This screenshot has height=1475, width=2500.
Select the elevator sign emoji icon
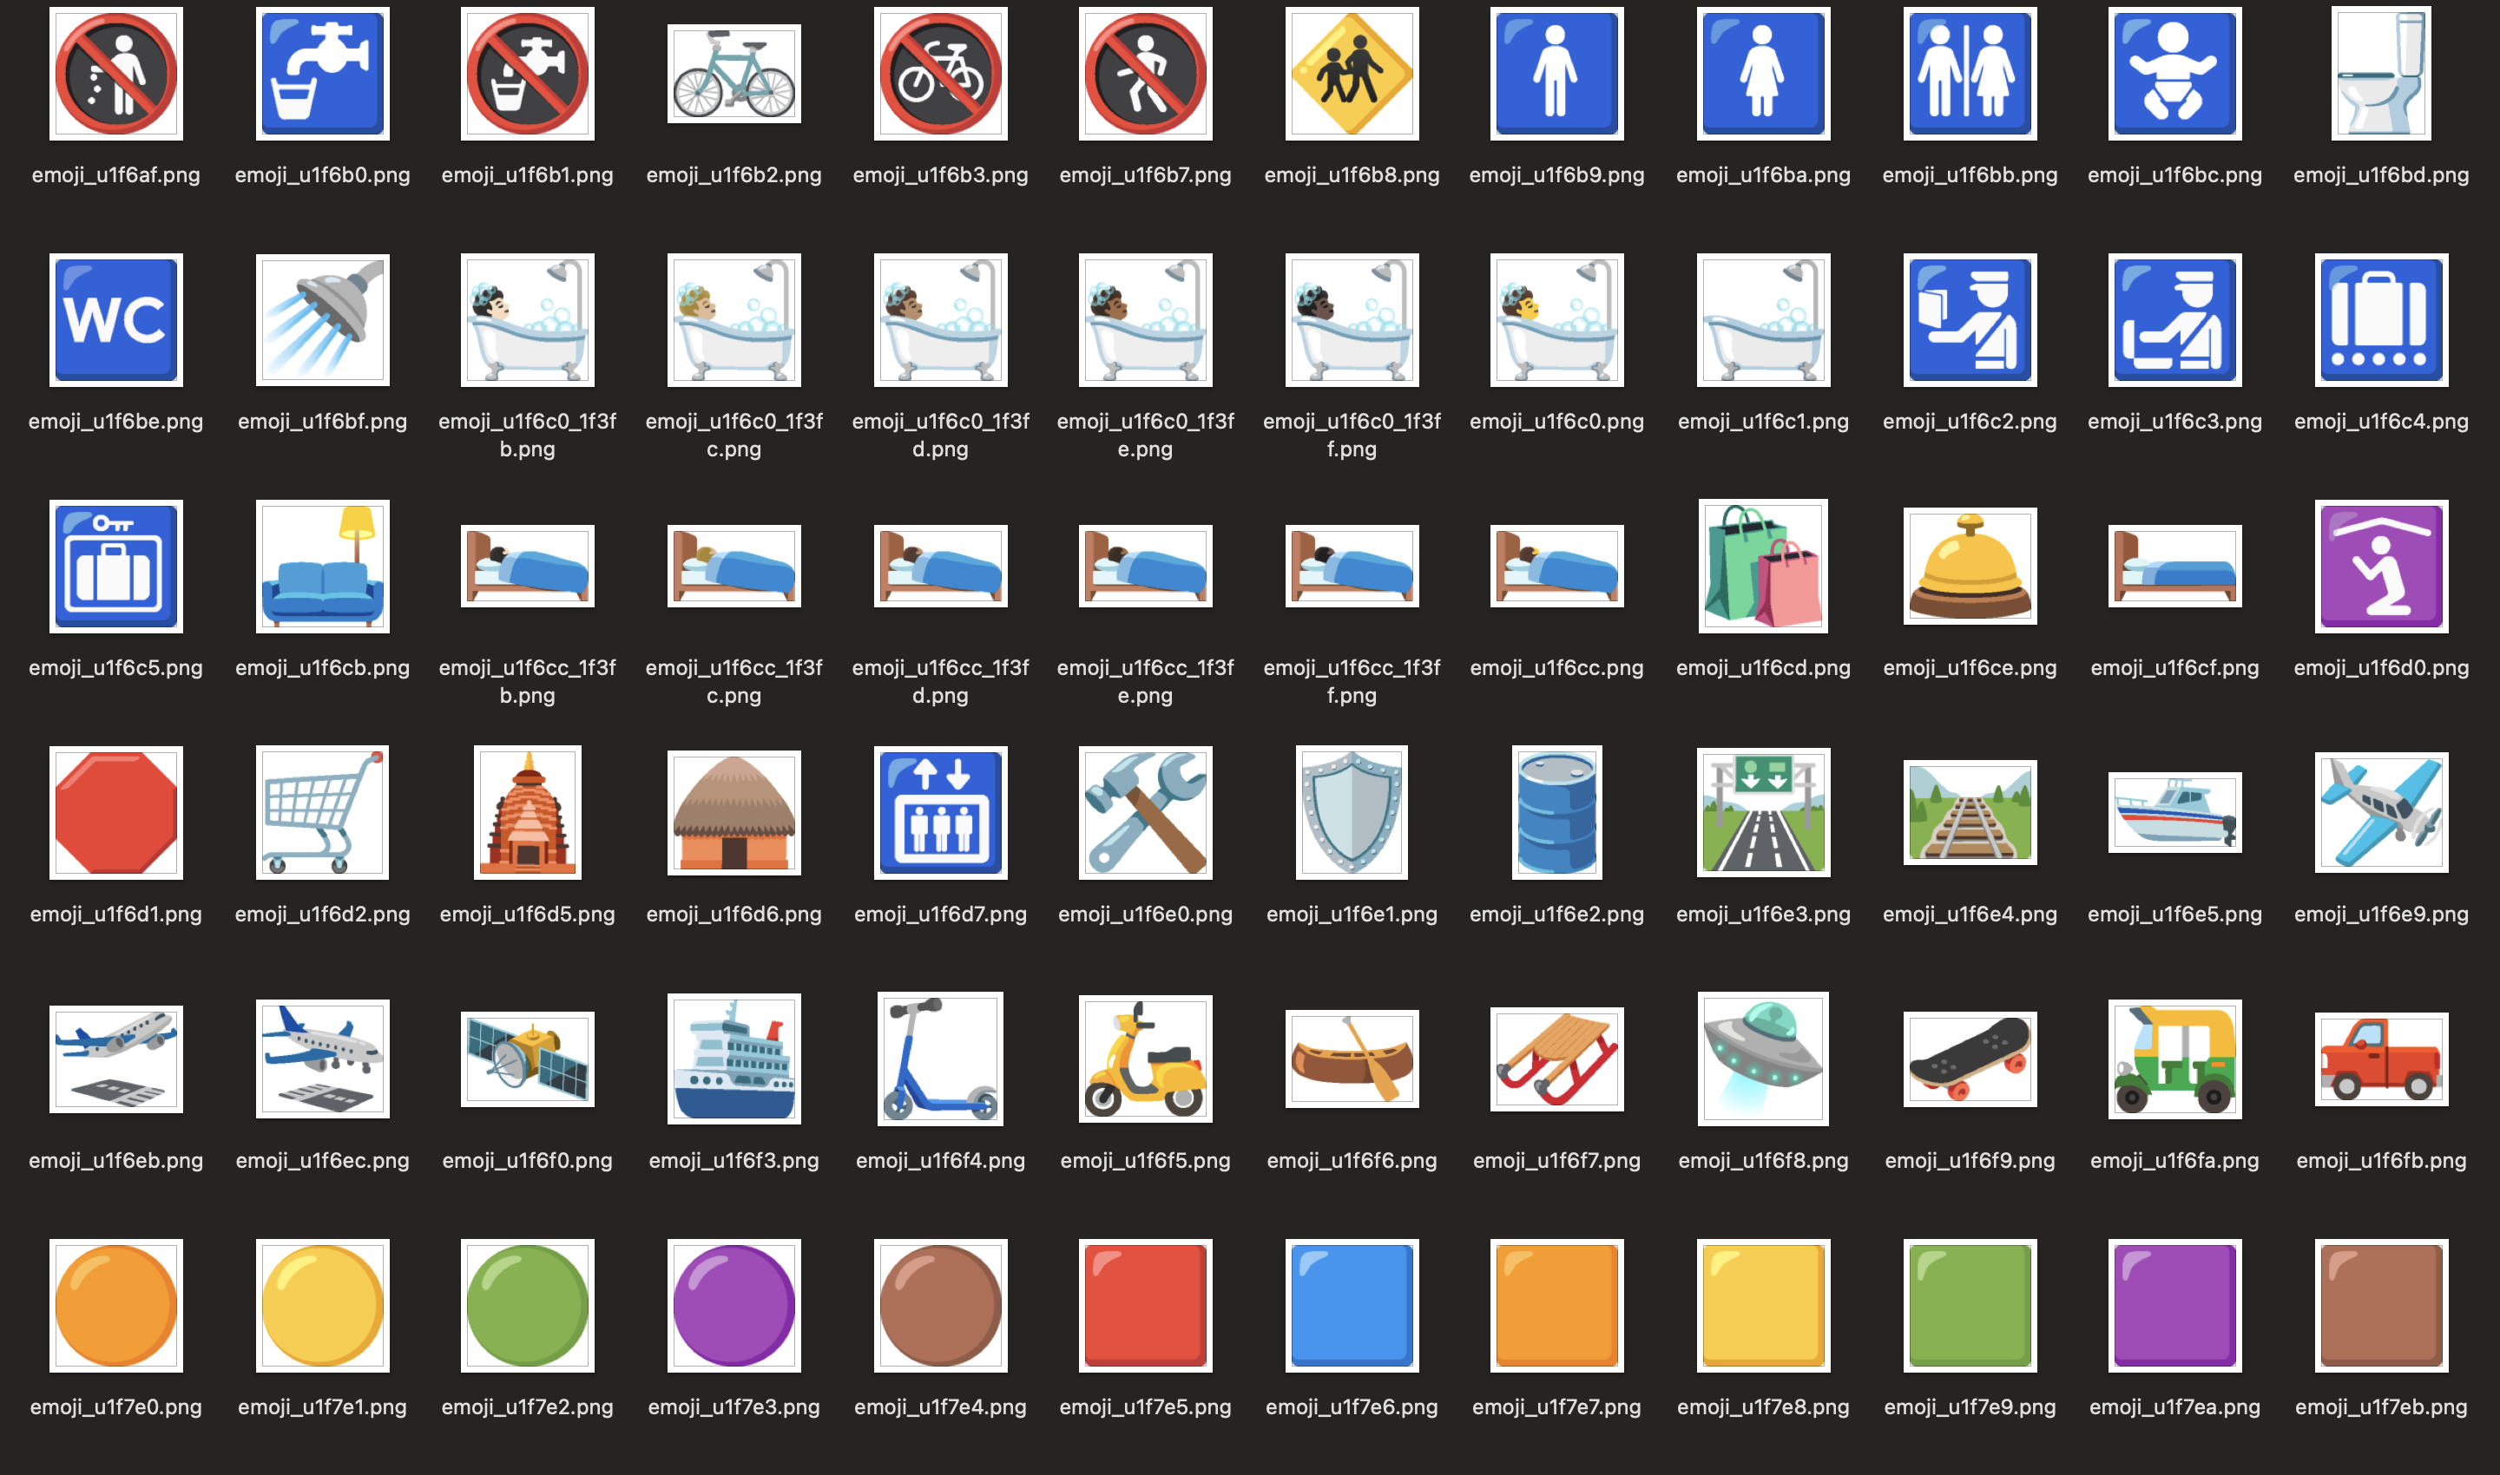point(940,813)
